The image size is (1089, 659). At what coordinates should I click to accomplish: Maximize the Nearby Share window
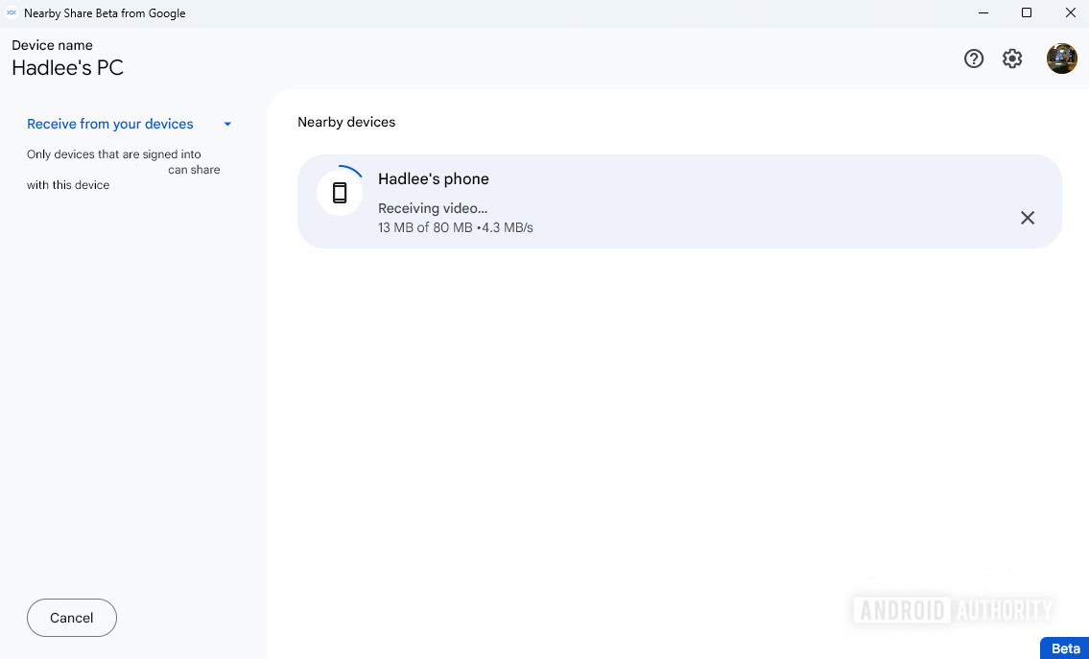(x=1026, y=12)
